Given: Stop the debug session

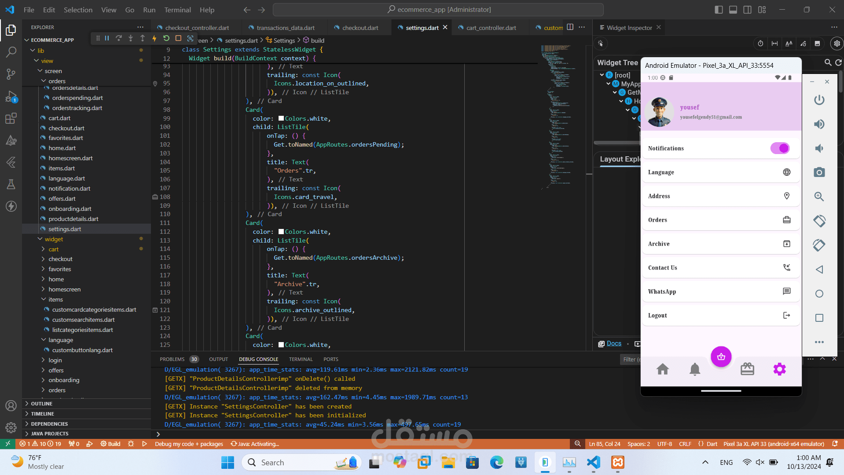Looking at the screenshot, I should coord(178,38).
